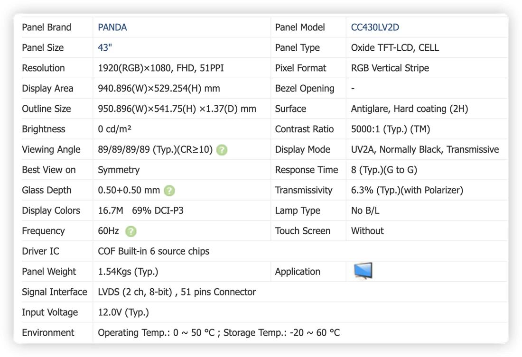Click the 12.0V Input Voltage value
Viewport: 522px width, 357px height.
pyautogui.click(x=123, y=312)
